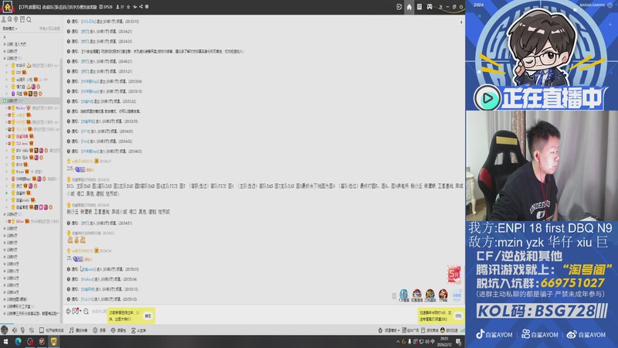Select user Bailee in the channel tree
Image resolution: width=618 pixels, height=348 pixels.
pyautogui.click(x=21, y=107)
